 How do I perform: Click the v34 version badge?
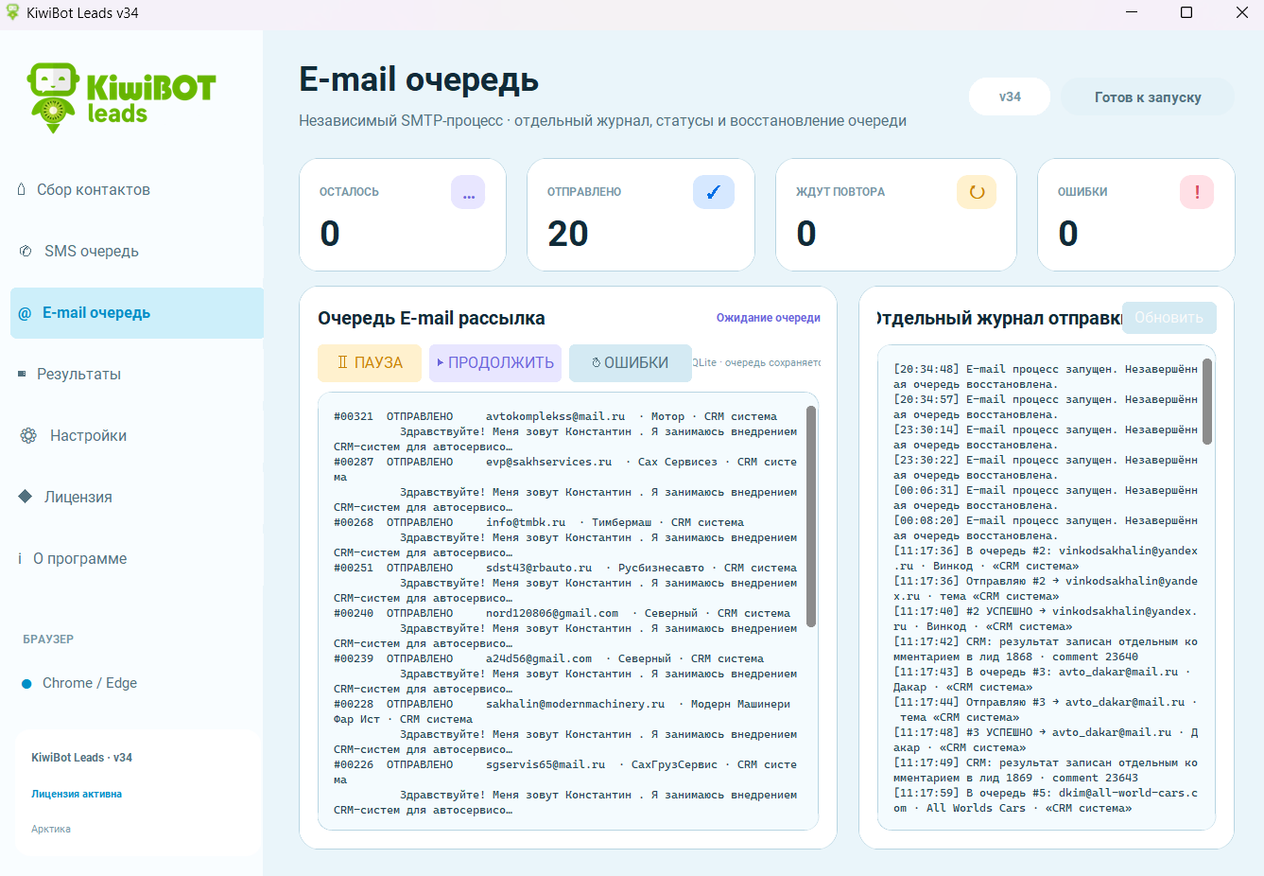[1010, 96]
